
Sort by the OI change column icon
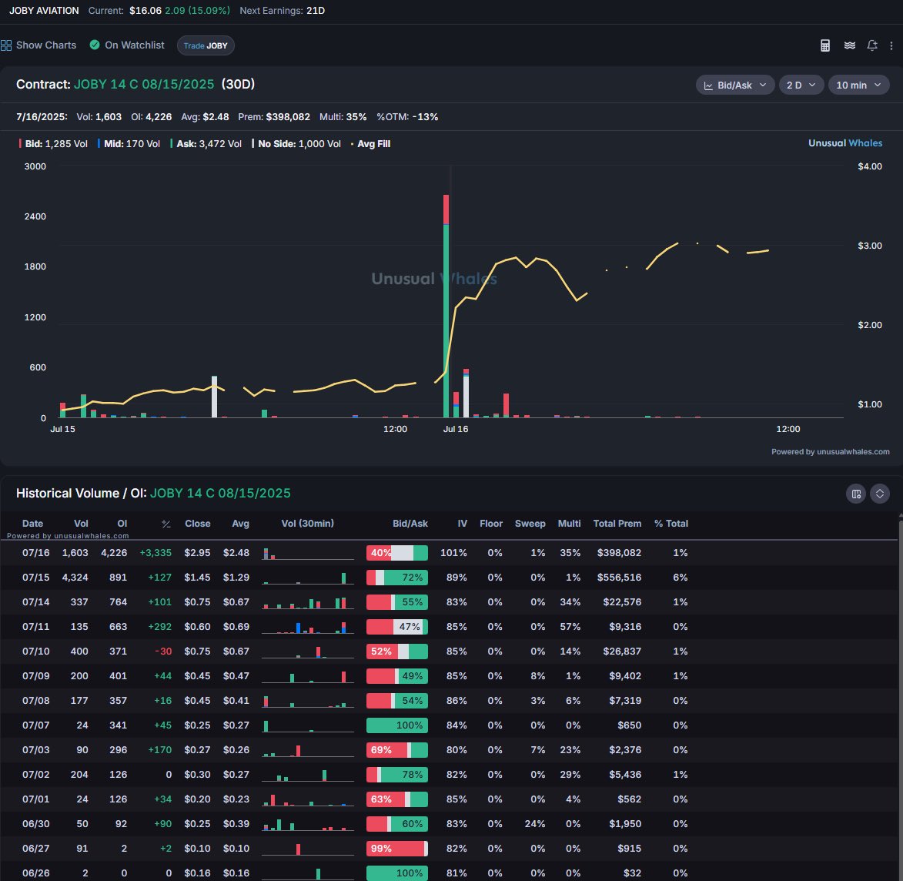click(166, 524)
